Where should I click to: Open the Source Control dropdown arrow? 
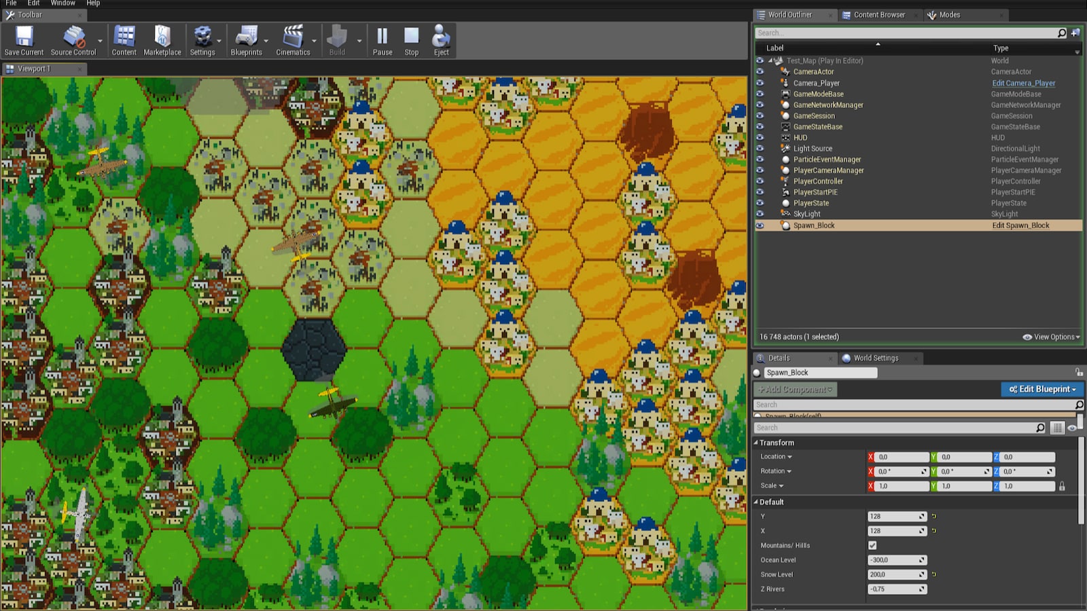[100, 41]
